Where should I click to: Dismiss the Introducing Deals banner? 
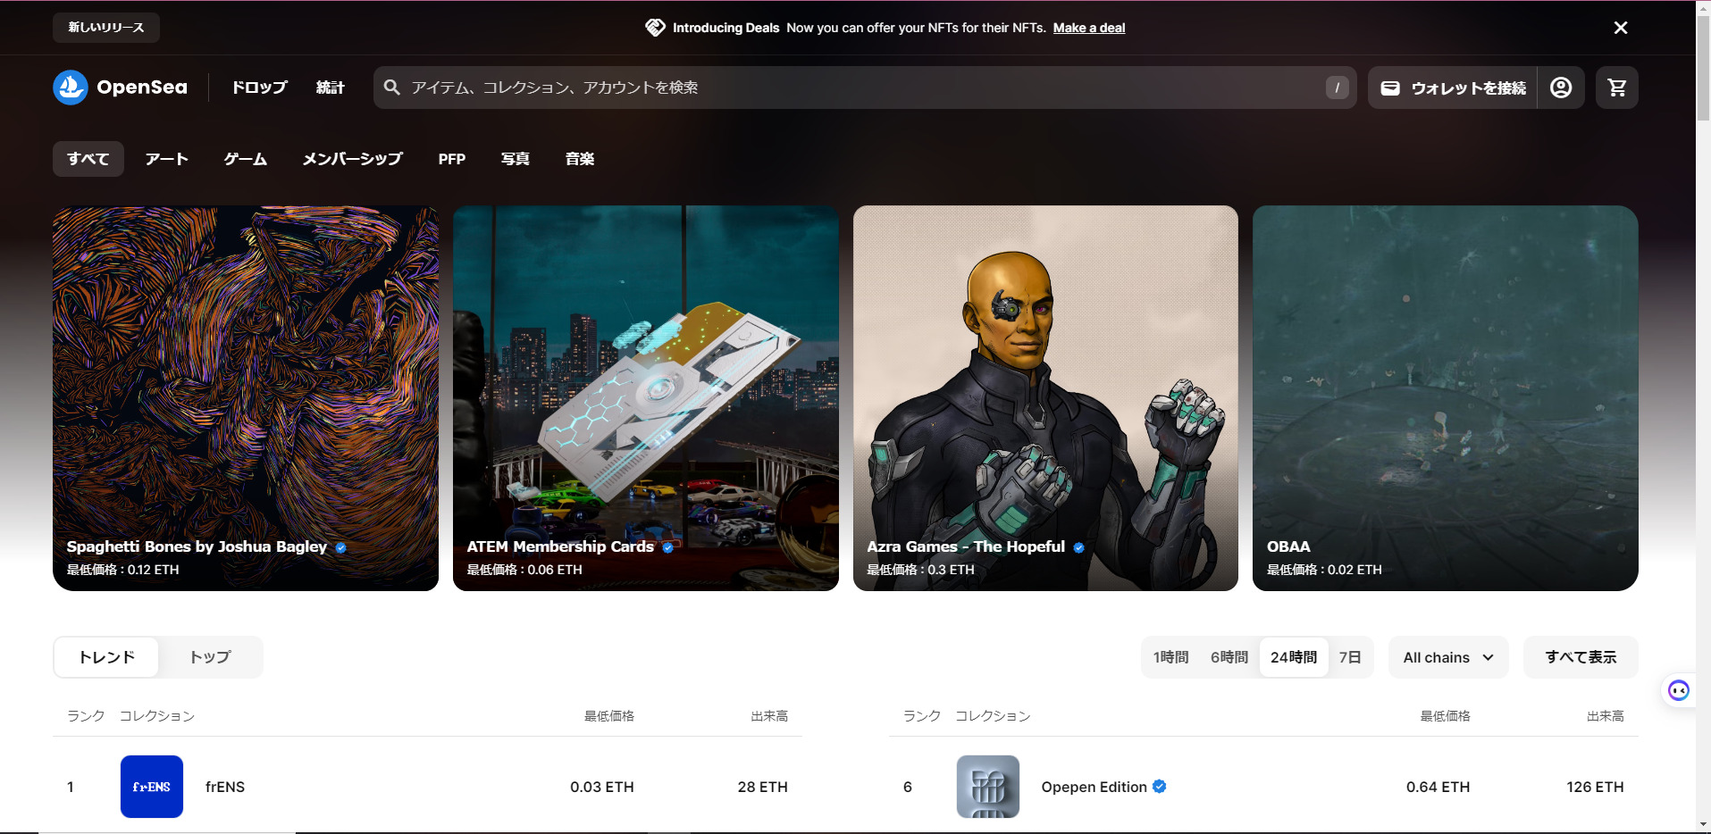point(1621,28)
